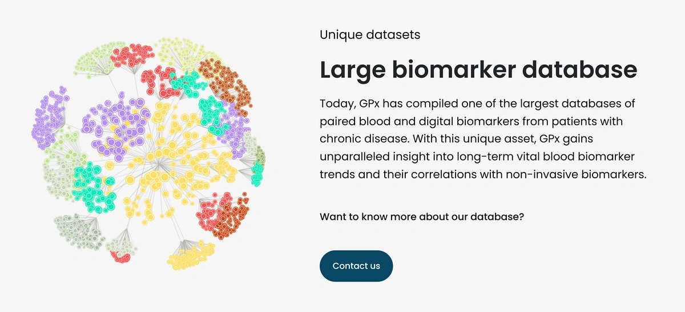Select the grey-green node cluster at lower left
The image size is (685, 312).
(79, 231)
